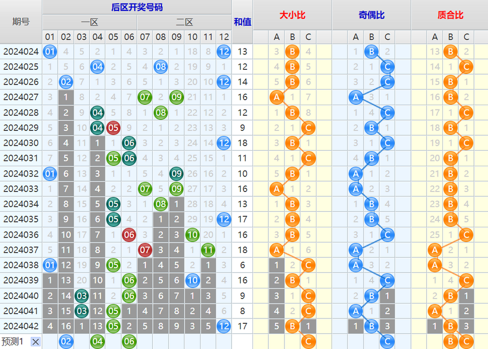Click dark ball 06 in row 2024030
Screen dimensions: 488x349
tap(129, 143)
